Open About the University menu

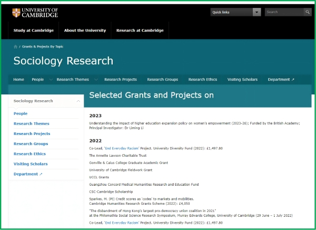click(85, 31)
